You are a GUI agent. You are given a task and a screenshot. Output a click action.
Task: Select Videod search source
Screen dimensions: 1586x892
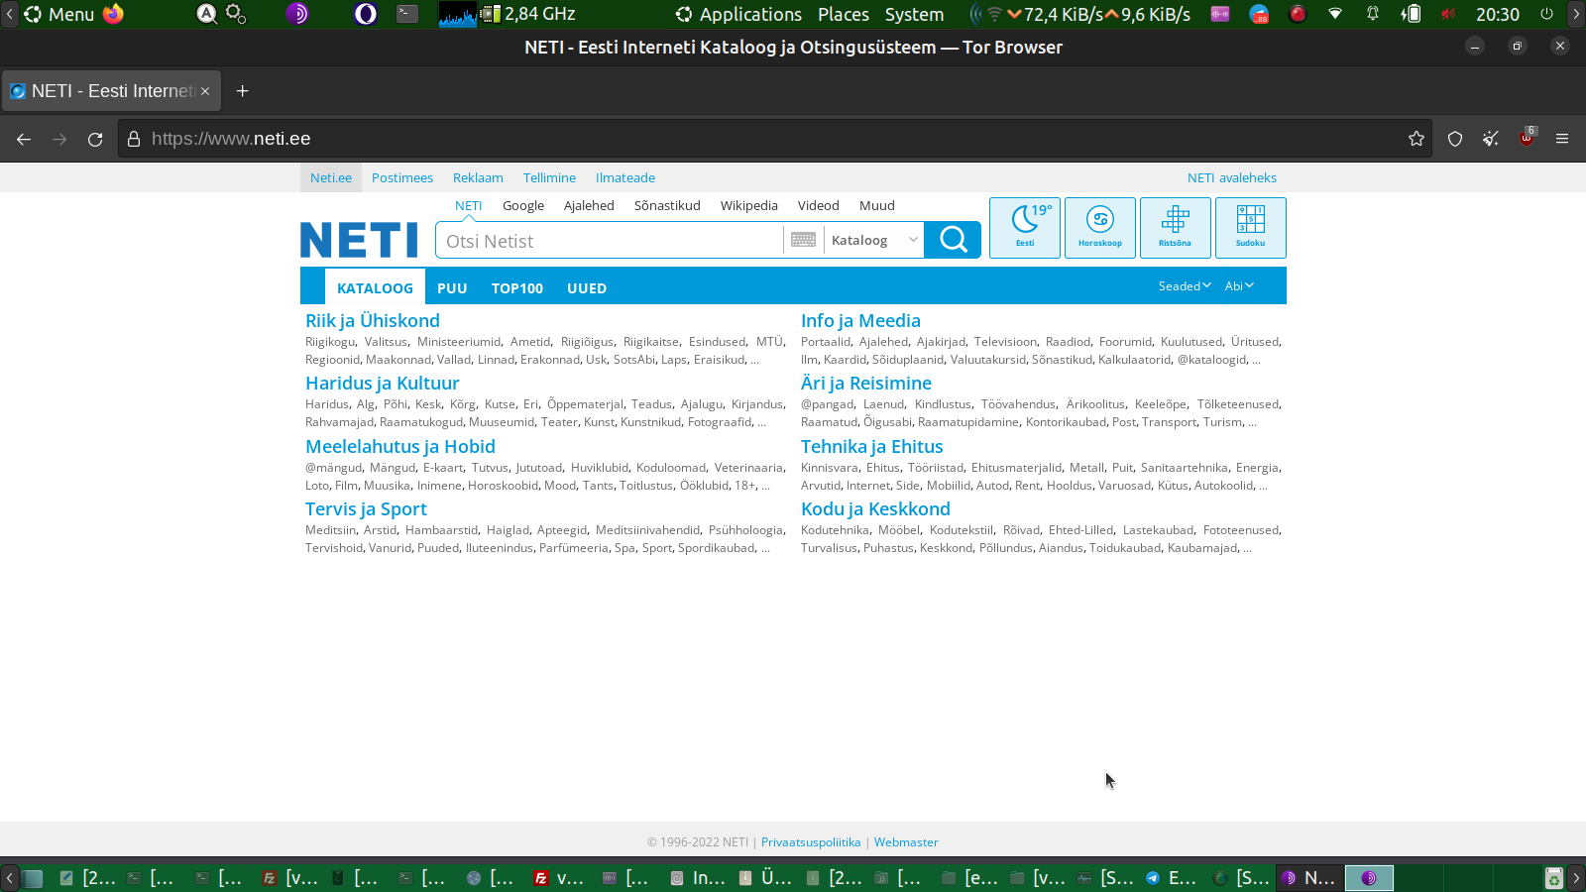[x=819, y=206]
